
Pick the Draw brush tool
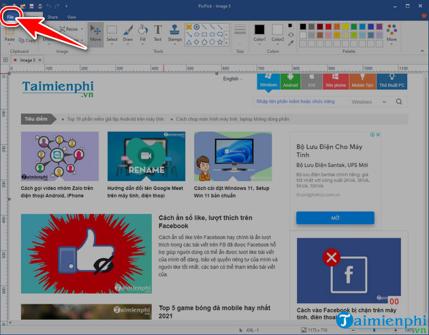(x=128, y=34)
